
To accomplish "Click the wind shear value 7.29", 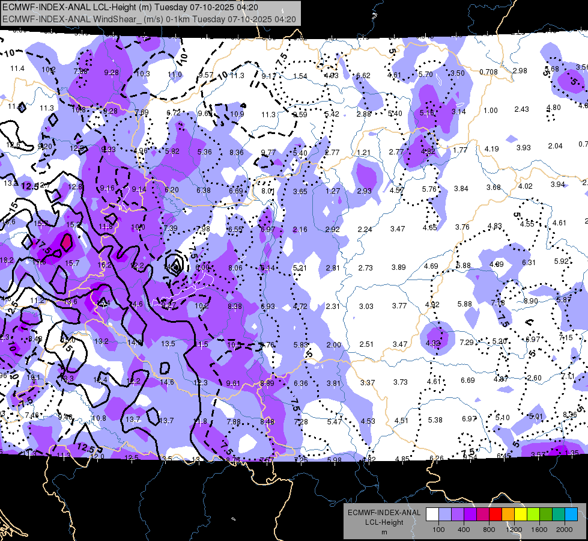I will click(x=467, y=343).
